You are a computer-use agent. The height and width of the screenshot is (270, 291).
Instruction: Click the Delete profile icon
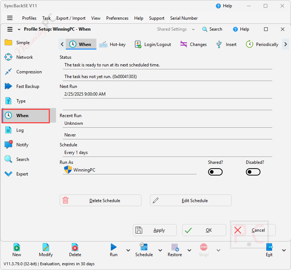coord(75,247)
